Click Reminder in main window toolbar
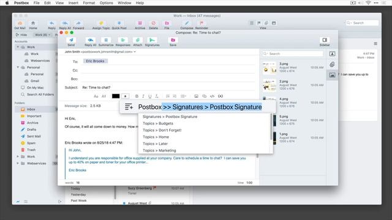This screenshot has width=392, height=220. pos(202,25)
